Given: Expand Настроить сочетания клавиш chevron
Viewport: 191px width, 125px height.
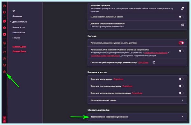Looking at the screenshot, I should pos(182,100).
